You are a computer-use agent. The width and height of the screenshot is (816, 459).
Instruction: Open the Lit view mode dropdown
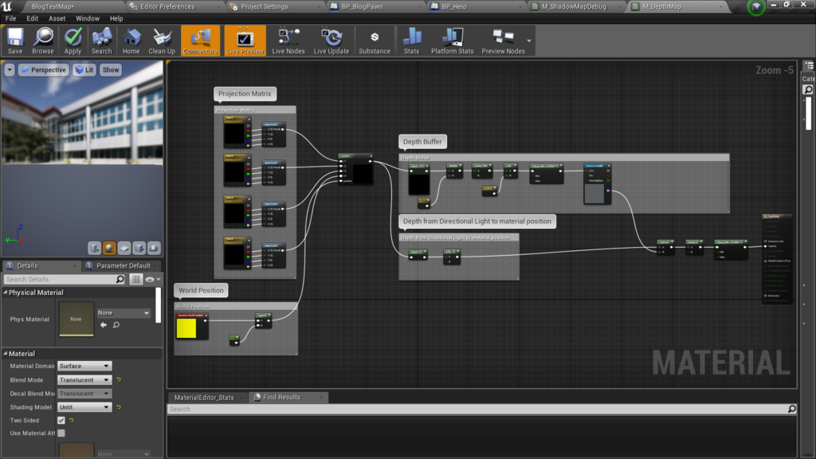pyautogui.click(x=84, y=70)
